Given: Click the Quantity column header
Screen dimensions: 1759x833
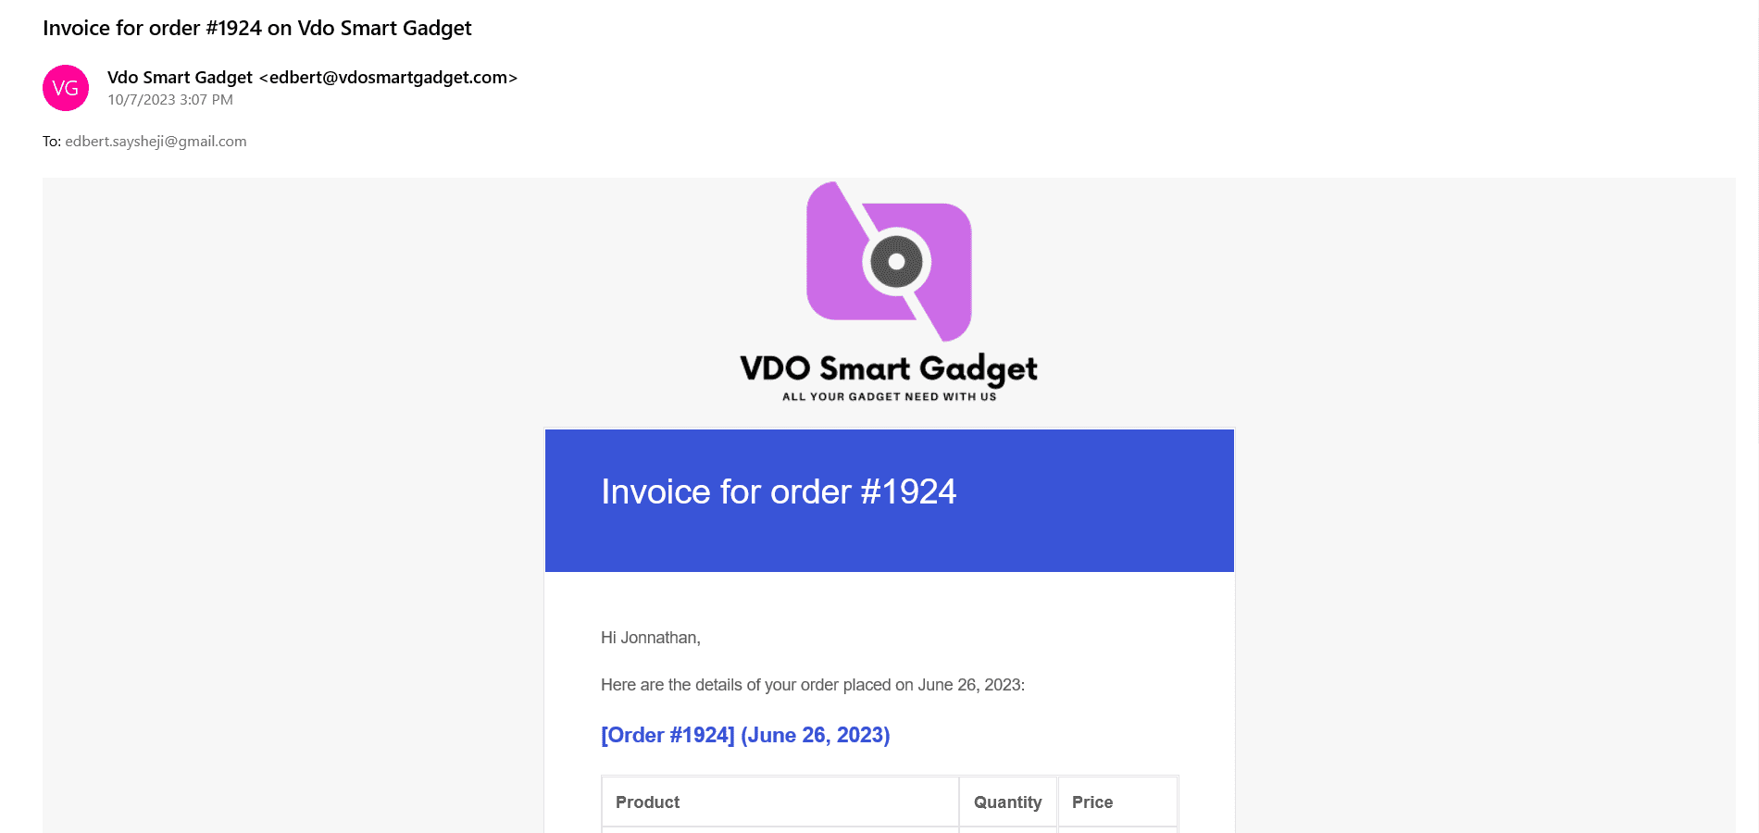Looking at the screenshot, I should (1008, 802).
